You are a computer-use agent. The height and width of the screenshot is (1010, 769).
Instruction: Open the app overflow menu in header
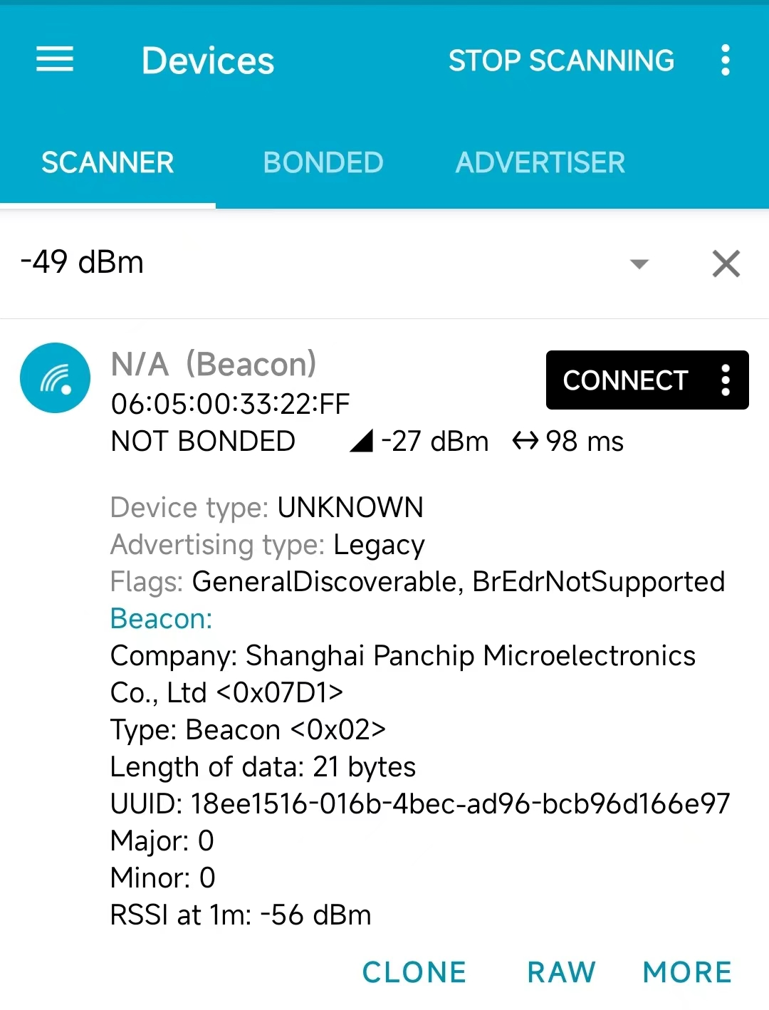[x=725, y=60]
